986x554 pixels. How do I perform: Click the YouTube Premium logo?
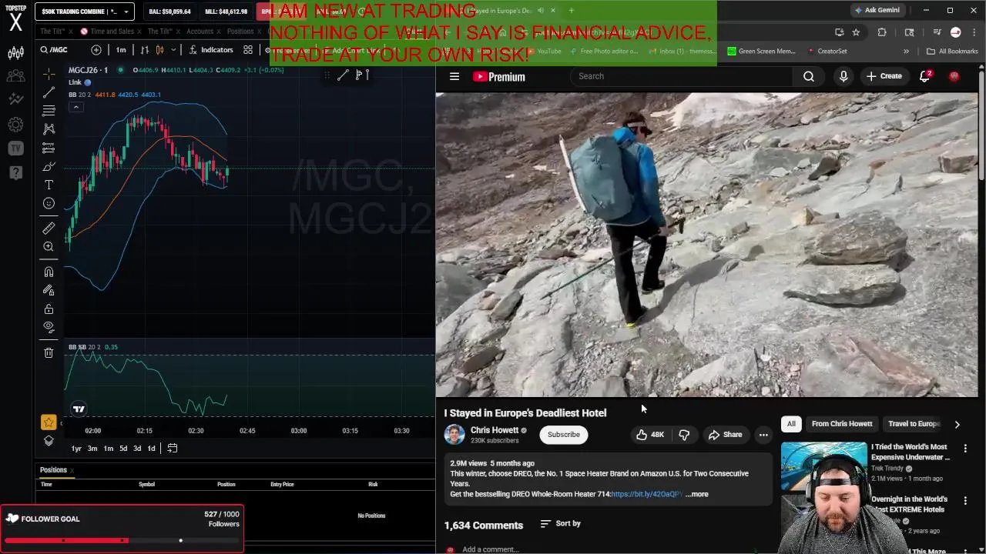pyautogui.click(x=499, y=76)
